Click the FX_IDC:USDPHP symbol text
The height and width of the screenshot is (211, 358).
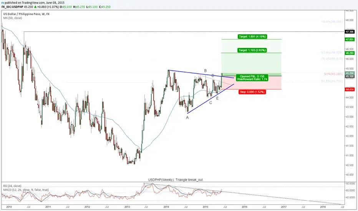tap(12, 7)
